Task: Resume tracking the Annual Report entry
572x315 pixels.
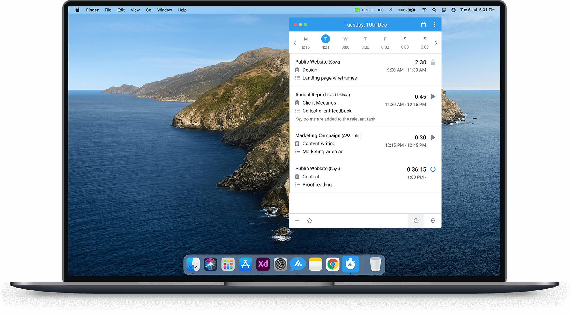Action: pyautogui.click(x=433, y=97)
